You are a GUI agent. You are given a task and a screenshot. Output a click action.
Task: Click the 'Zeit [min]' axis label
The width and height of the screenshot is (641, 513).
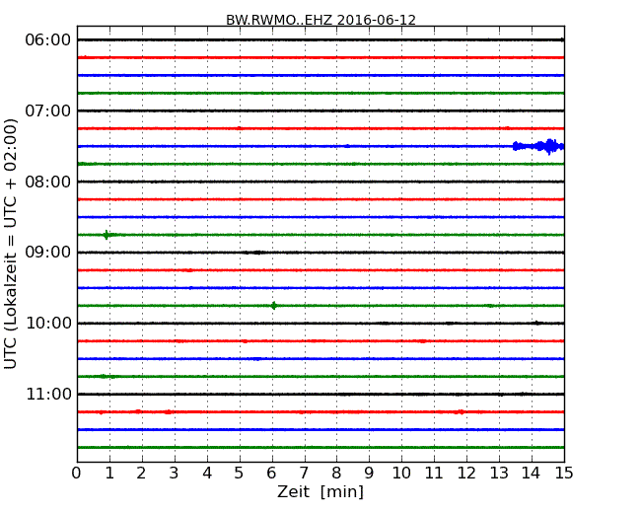(320, 491)
